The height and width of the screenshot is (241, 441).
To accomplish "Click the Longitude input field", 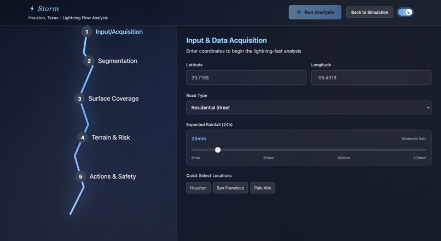I will tap(371, 78).
